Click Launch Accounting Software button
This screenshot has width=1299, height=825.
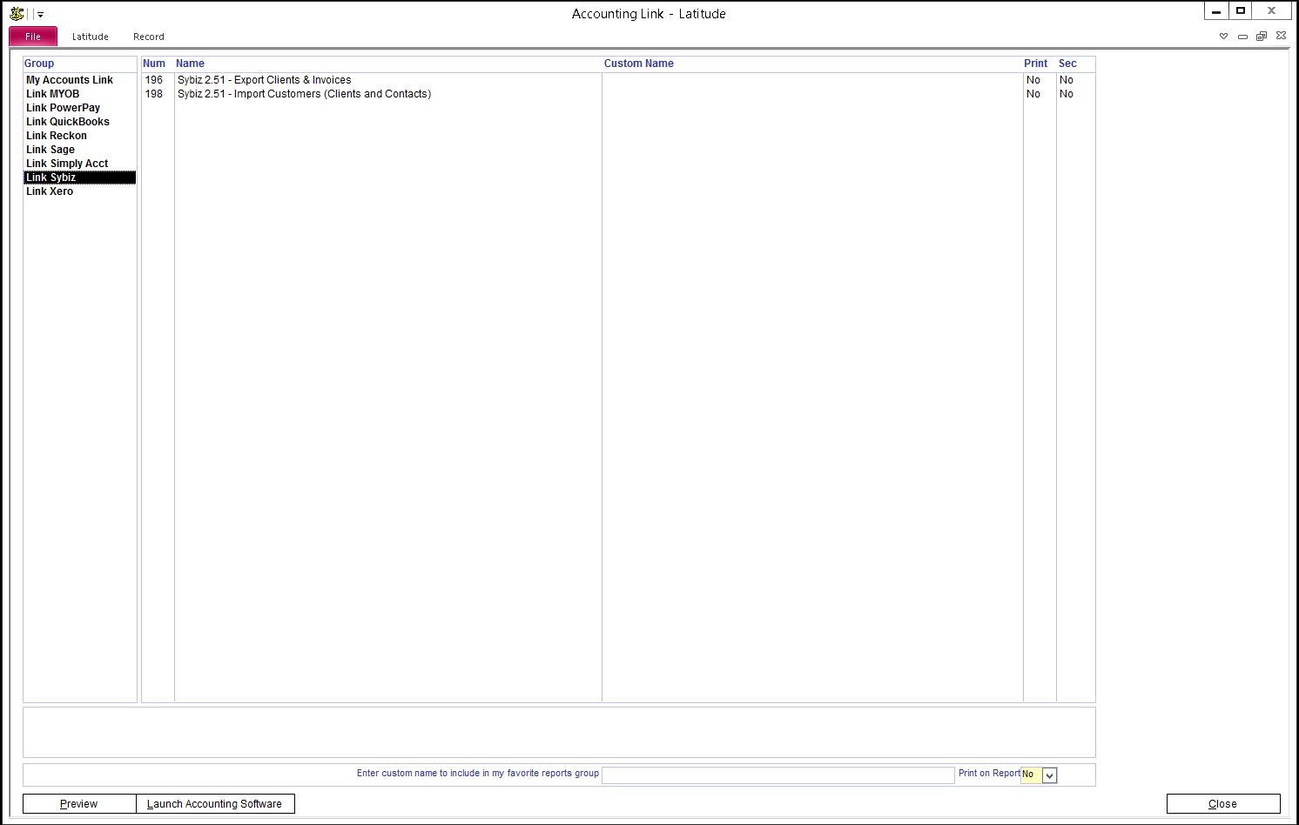pos(215,804)
